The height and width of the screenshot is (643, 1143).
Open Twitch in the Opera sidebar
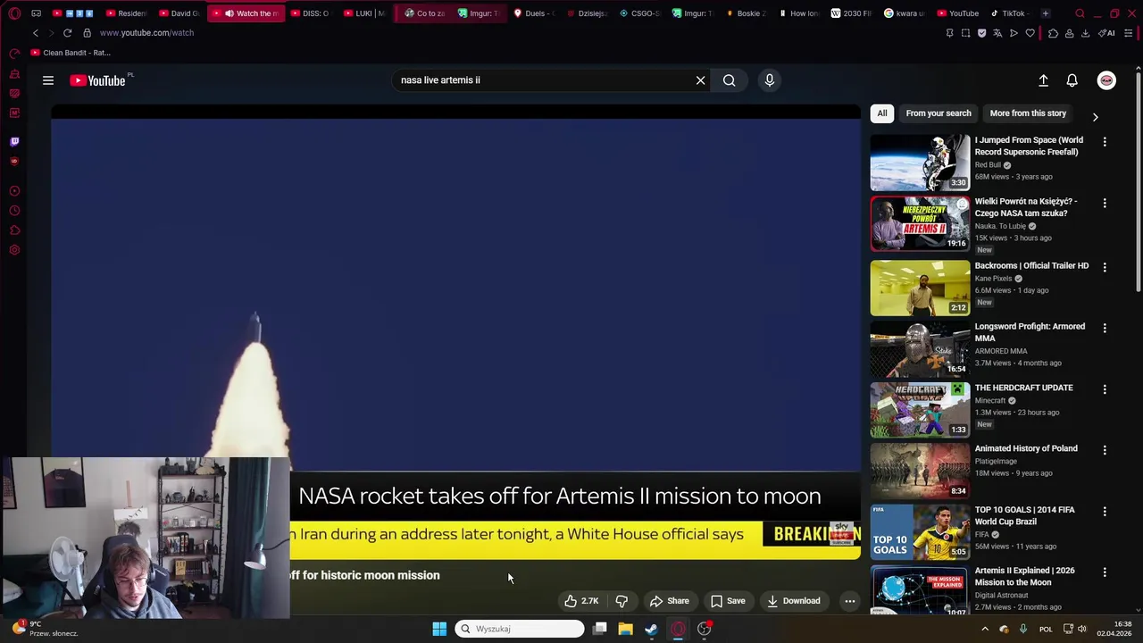(x=14, y=141)
